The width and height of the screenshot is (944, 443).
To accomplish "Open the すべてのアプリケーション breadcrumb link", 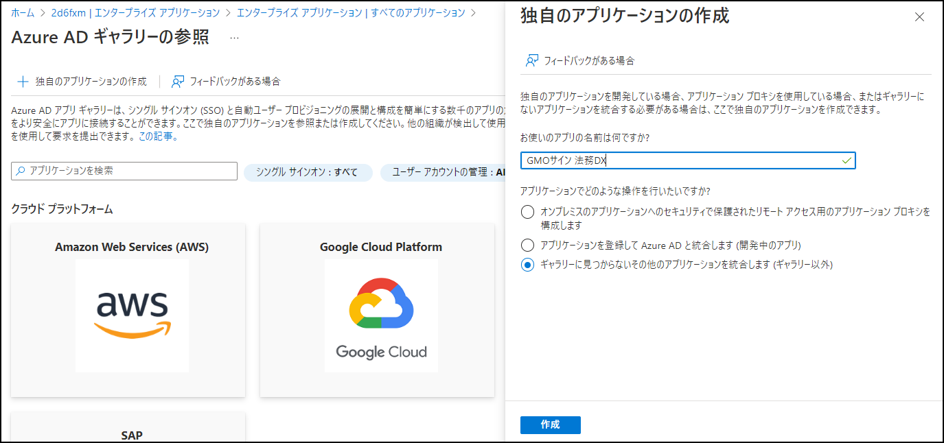I will 351,13.
